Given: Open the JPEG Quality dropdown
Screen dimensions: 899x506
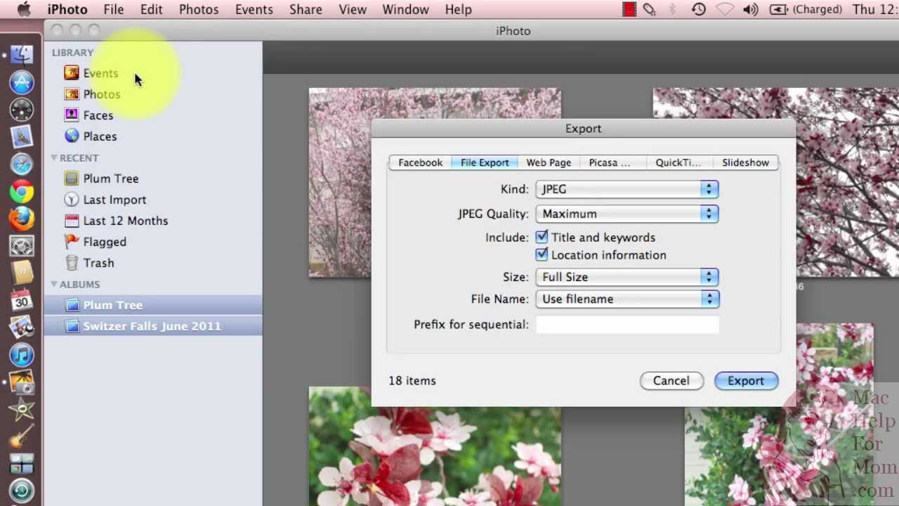Looking at the screenshot, I should pos(627,214).
